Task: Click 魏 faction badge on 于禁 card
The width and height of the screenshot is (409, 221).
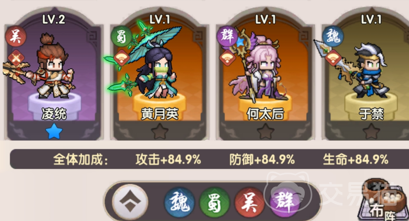Action: (333, 36)
